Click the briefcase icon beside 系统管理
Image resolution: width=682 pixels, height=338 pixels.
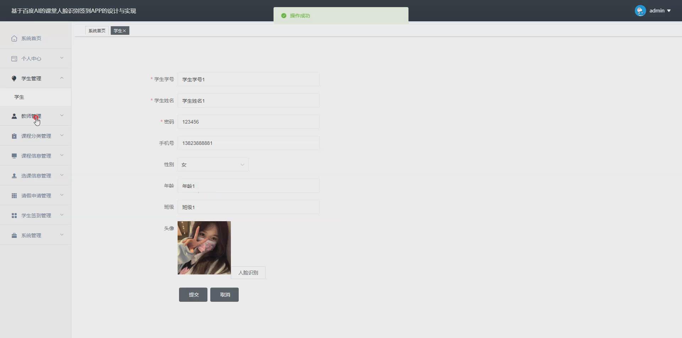coord(14,235)
